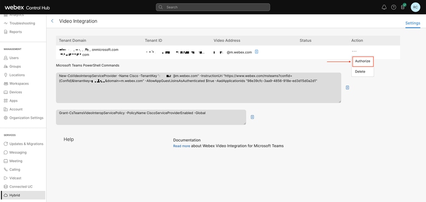426x202 pixels.
Task: Click the Troubleshooting sidebar icon
Action: click(6, 23)
